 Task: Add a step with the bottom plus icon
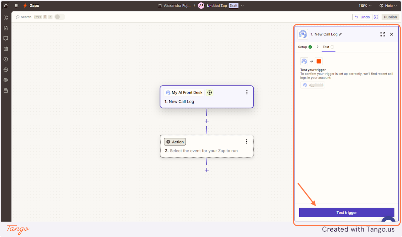(207, 170)
